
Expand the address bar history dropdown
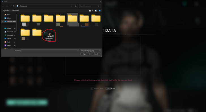[72, 6]
